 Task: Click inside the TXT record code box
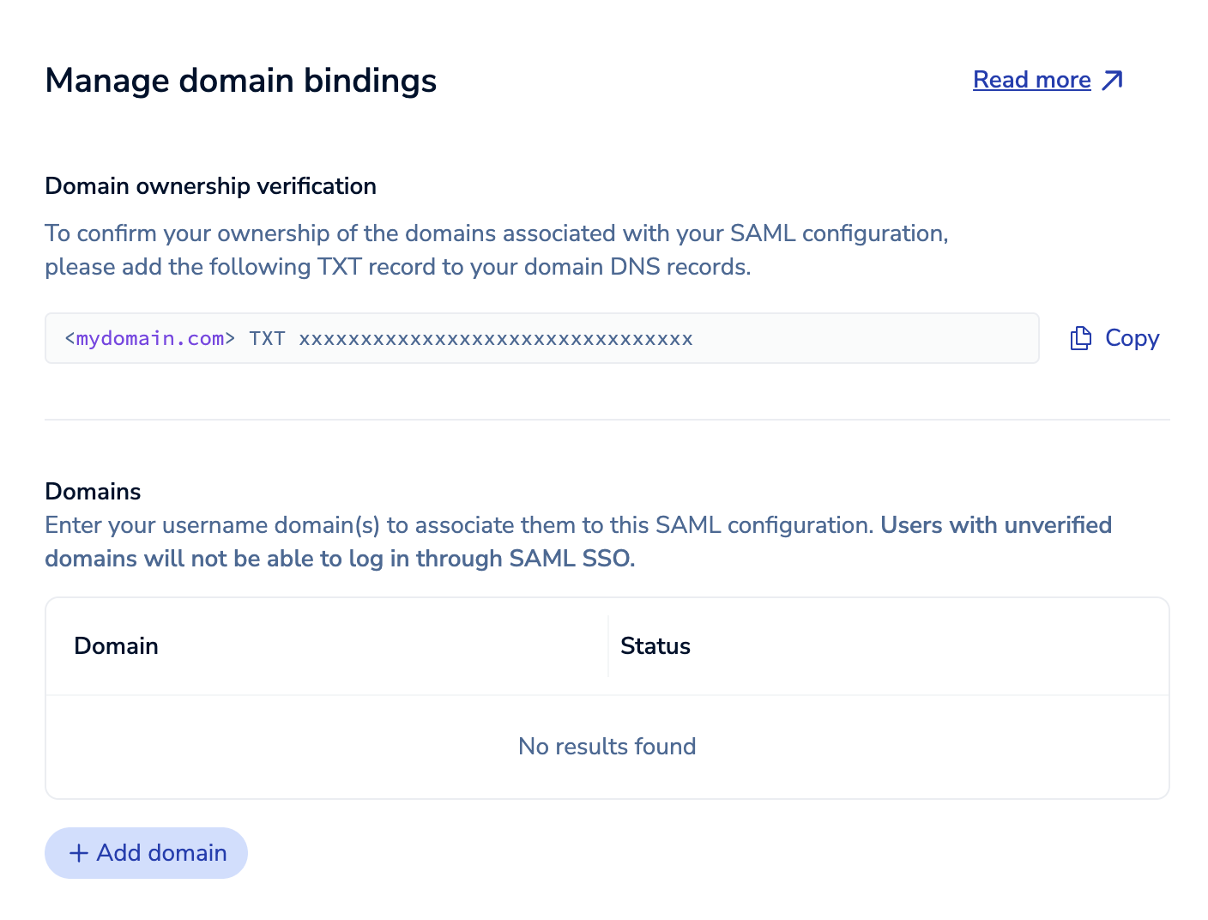(858, 338)
